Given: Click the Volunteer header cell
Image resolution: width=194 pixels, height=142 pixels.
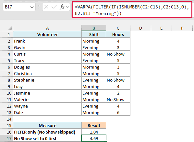Looking at the screenshot, I should tap(47, 34).
